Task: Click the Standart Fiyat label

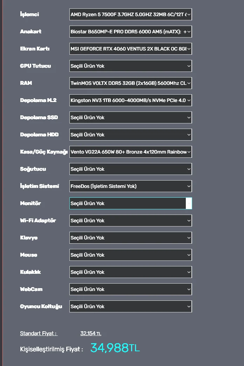Action: pyautogui.click(x=39, y=333)
